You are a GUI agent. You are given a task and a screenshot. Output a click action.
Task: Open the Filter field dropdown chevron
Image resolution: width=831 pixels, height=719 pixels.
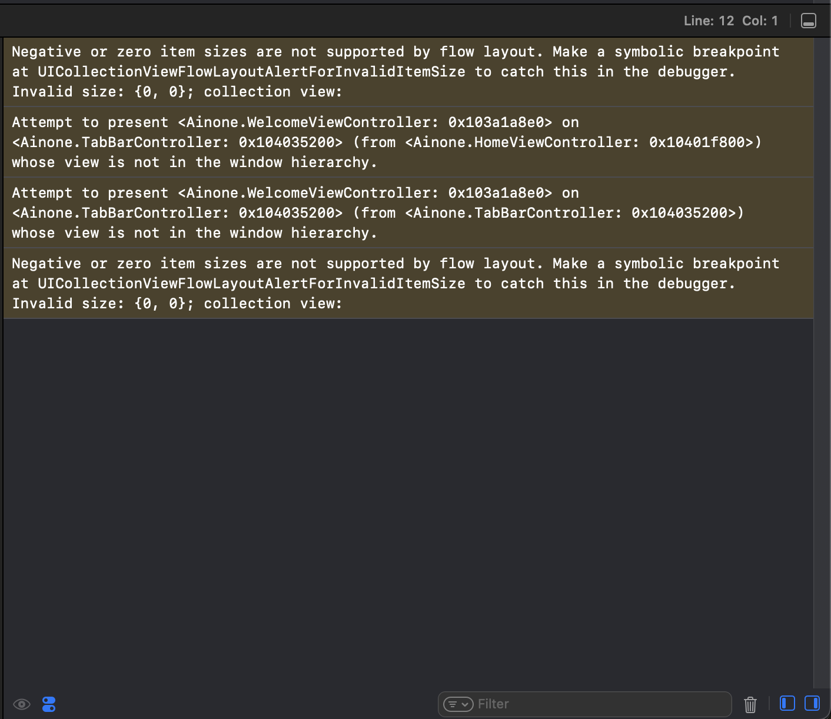point(464,704)
